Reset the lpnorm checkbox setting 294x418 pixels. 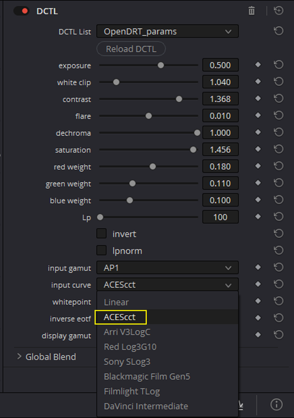[x=278, y=250]
